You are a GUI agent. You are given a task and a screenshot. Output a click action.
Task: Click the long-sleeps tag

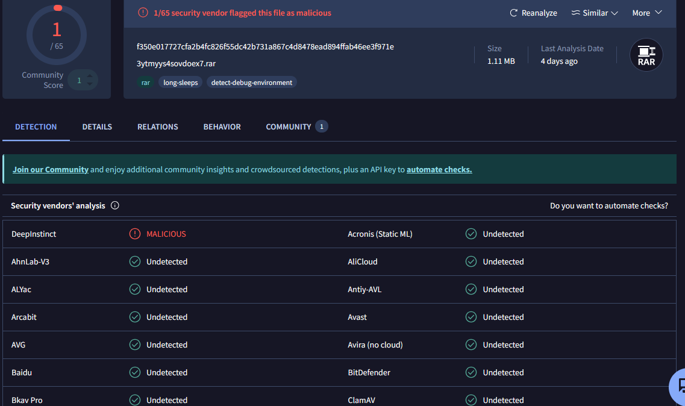[180, 83]
